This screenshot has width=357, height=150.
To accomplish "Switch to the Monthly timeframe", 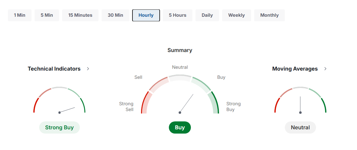I will point(269,15).
